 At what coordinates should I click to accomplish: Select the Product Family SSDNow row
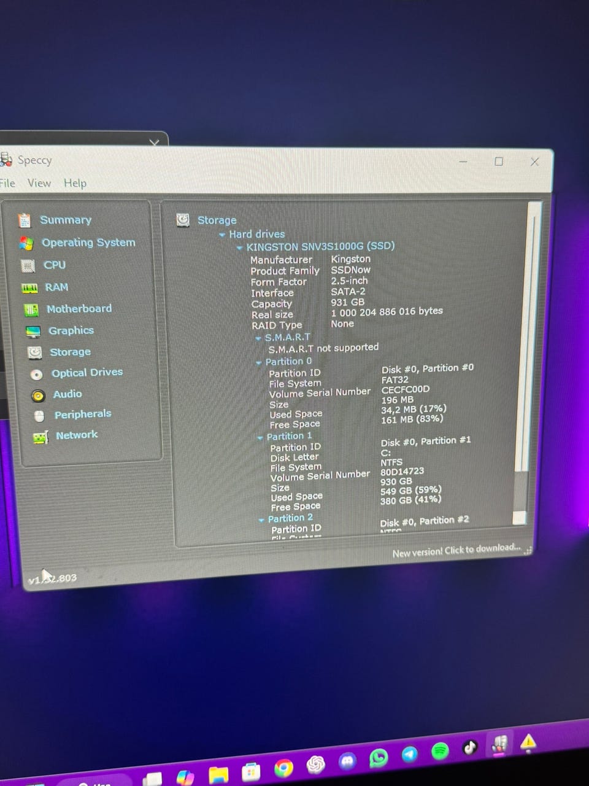310,270
